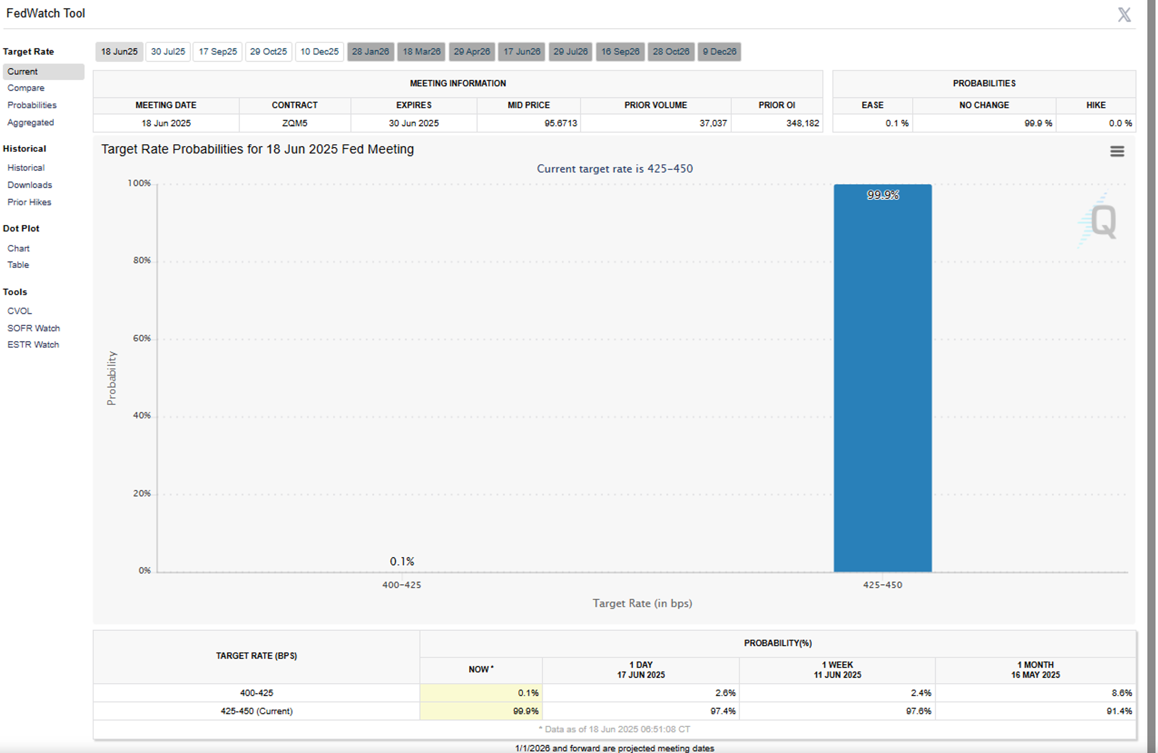Open the Dot Plot Chart link
The height and width of the screenshot is (753, 1158).
[x=18, y=249]
